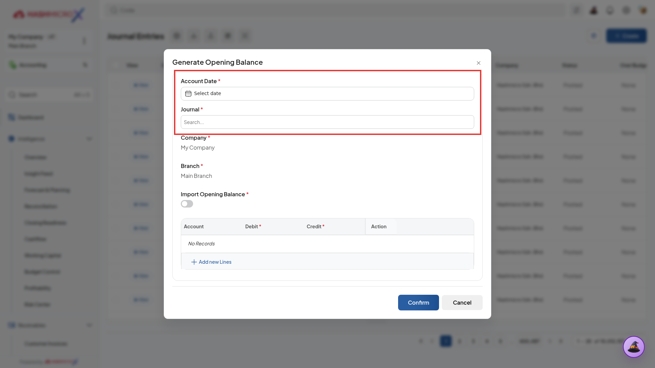The height and width of the screenshot is (368, 655).
Task: Click the Action column header
Action: point(379,227)
